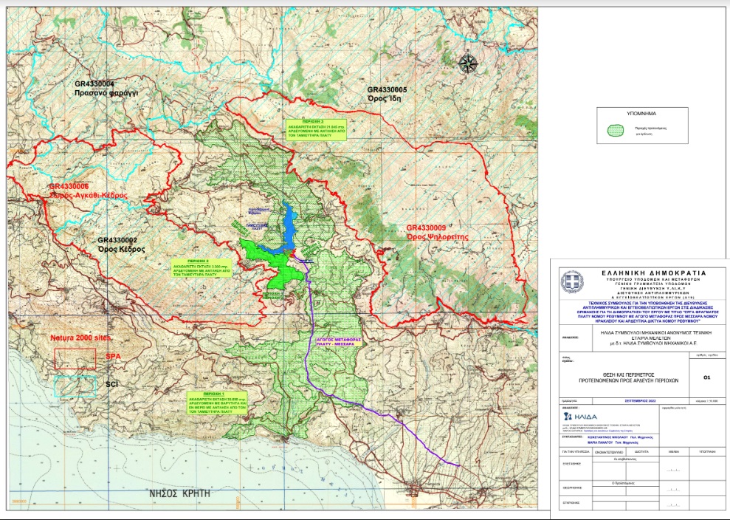This screenshot has height=520, width=730.
Task: Click the date ΣΕΠΤΕΜΒΡΙΟΣ 2022
Action: [638, 401]
